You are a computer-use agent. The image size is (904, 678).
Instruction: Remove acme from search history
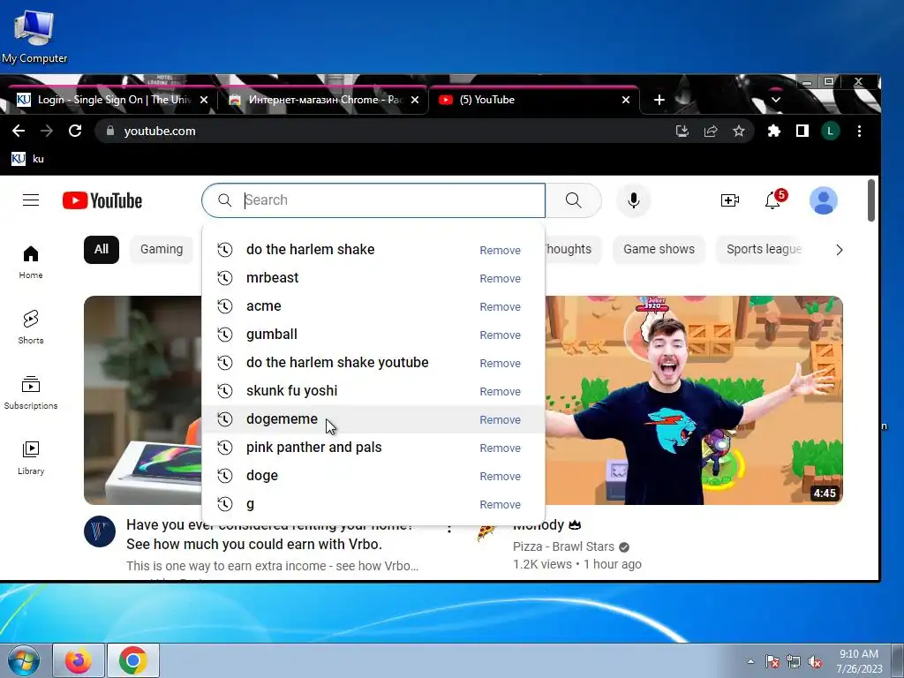point(500,306)
